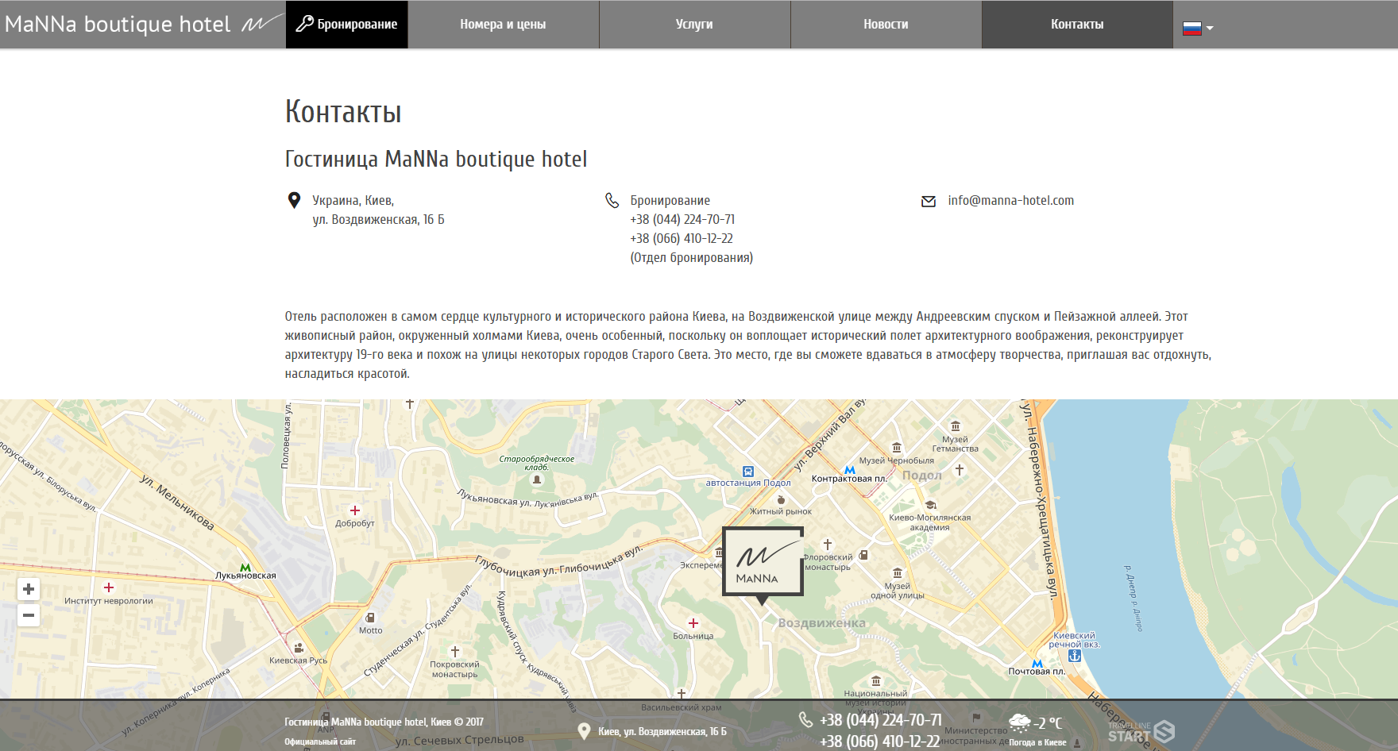Open the Номера и цены menu
The width and height of the screenshot is (1398, 751).
pyautogui.click(x=503, y=24)
